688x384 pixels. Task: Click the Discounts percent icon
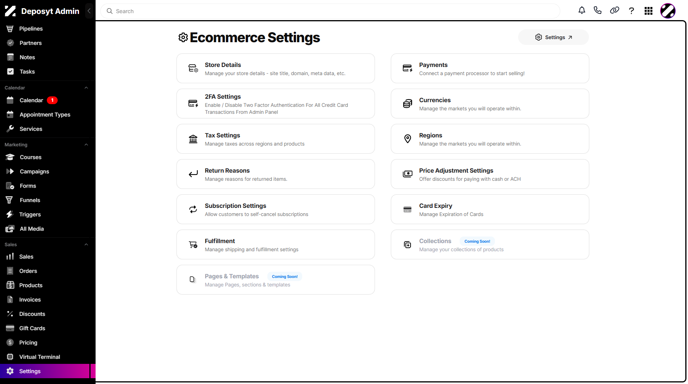pyautogui.click(x=10, y=314)
